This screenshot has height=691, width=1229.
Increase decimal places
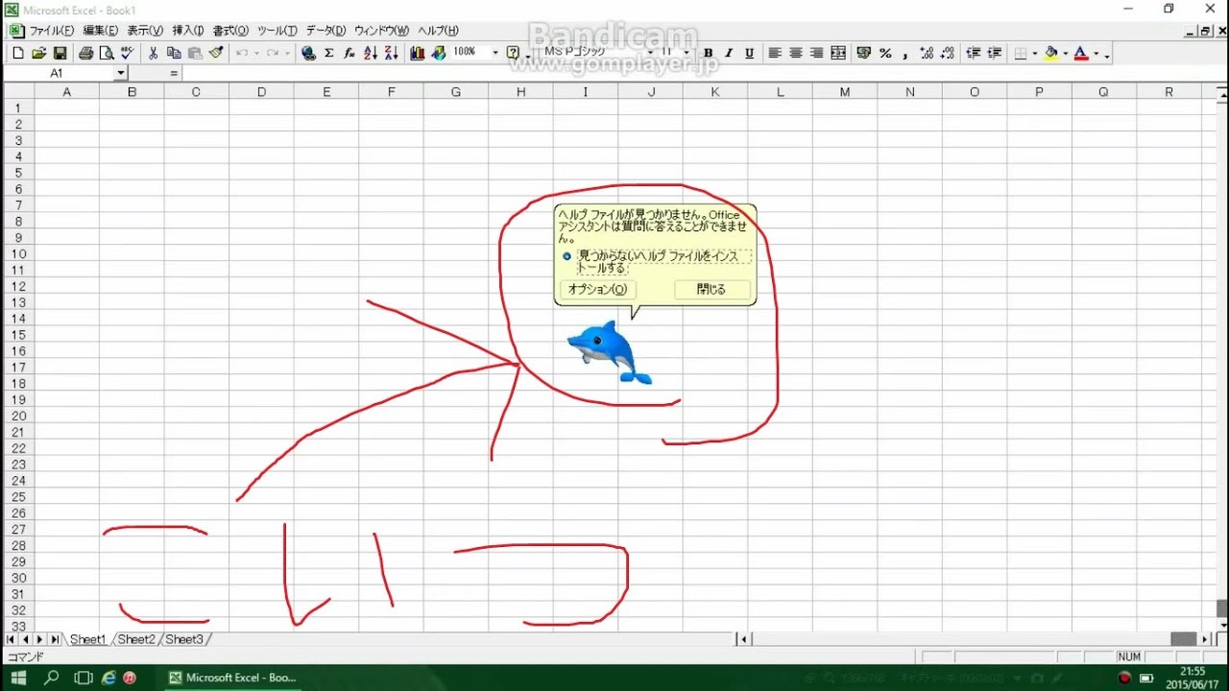pos(927,54)
